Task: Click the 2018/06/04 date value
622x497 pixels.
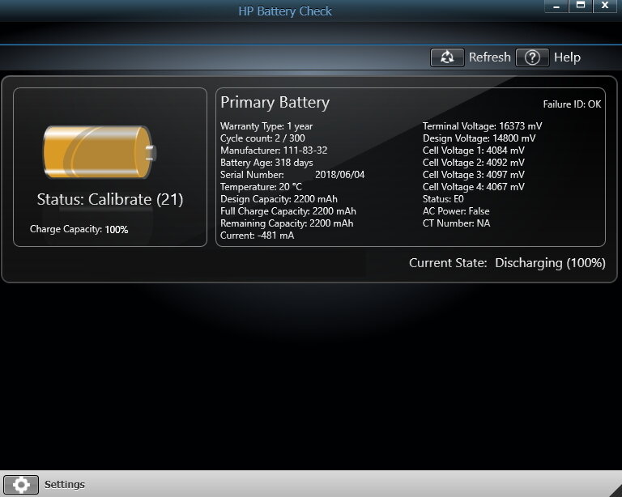Action: [339, 175]
